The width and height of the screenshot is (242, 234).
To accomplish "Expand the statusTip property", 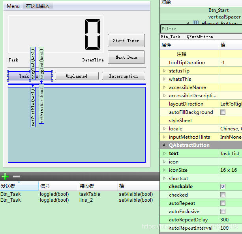I will coord(165,71).
